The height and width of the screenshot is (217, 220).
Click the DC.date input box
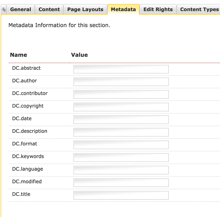coord(121,120)
